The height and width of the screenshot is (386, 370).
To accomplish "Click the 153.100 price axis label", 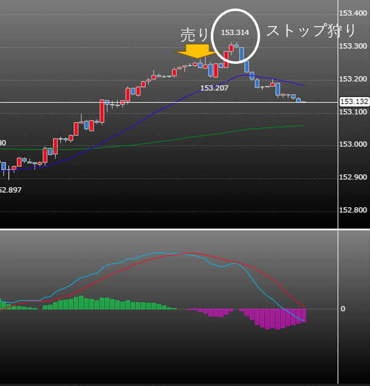I will [353, 112].
